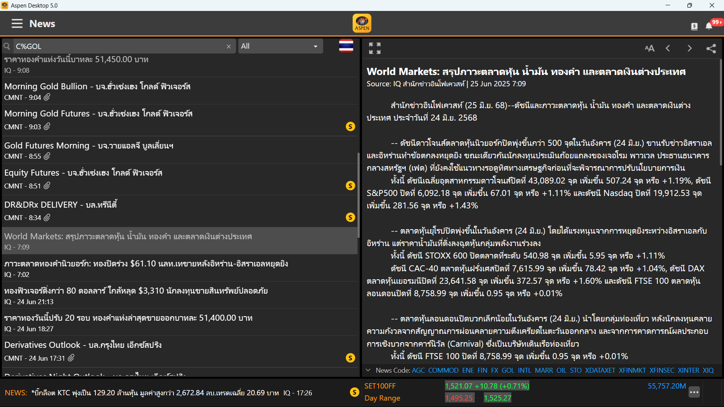Click the Aspen logo in the header
The image size is (724, 407).
362,23
